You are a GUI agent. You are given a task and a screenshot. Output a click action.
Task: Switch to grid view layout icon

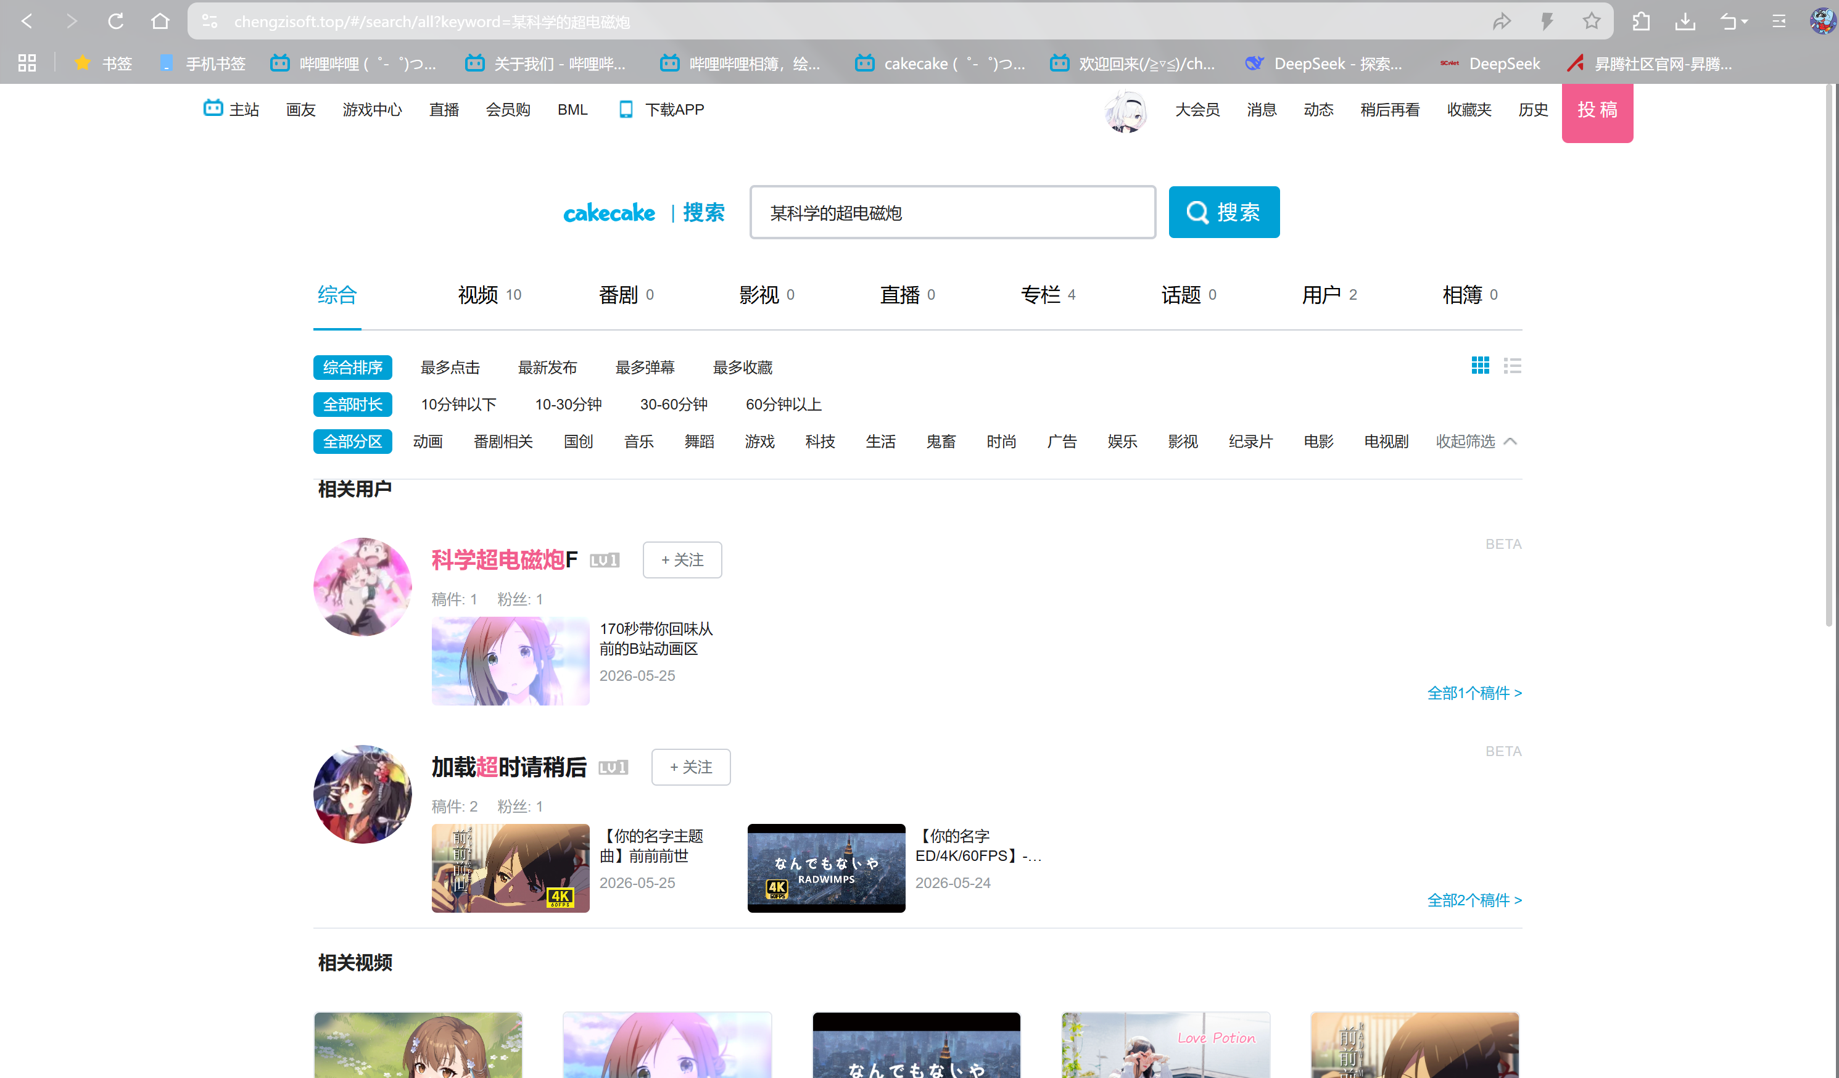(x=1480, y=366)
